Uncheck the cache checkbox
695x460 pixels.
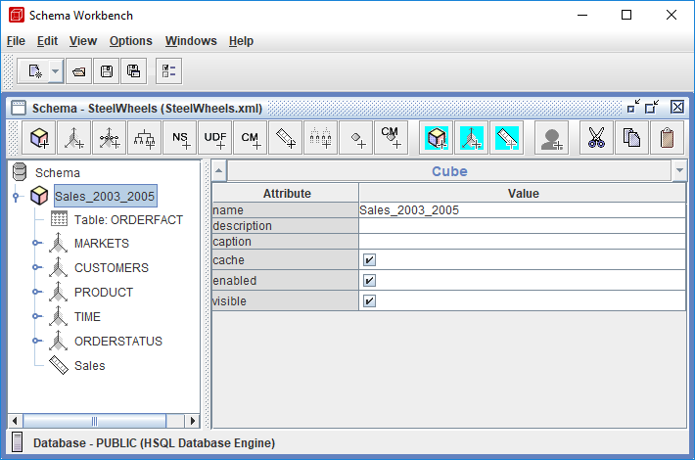pos(369,261)
